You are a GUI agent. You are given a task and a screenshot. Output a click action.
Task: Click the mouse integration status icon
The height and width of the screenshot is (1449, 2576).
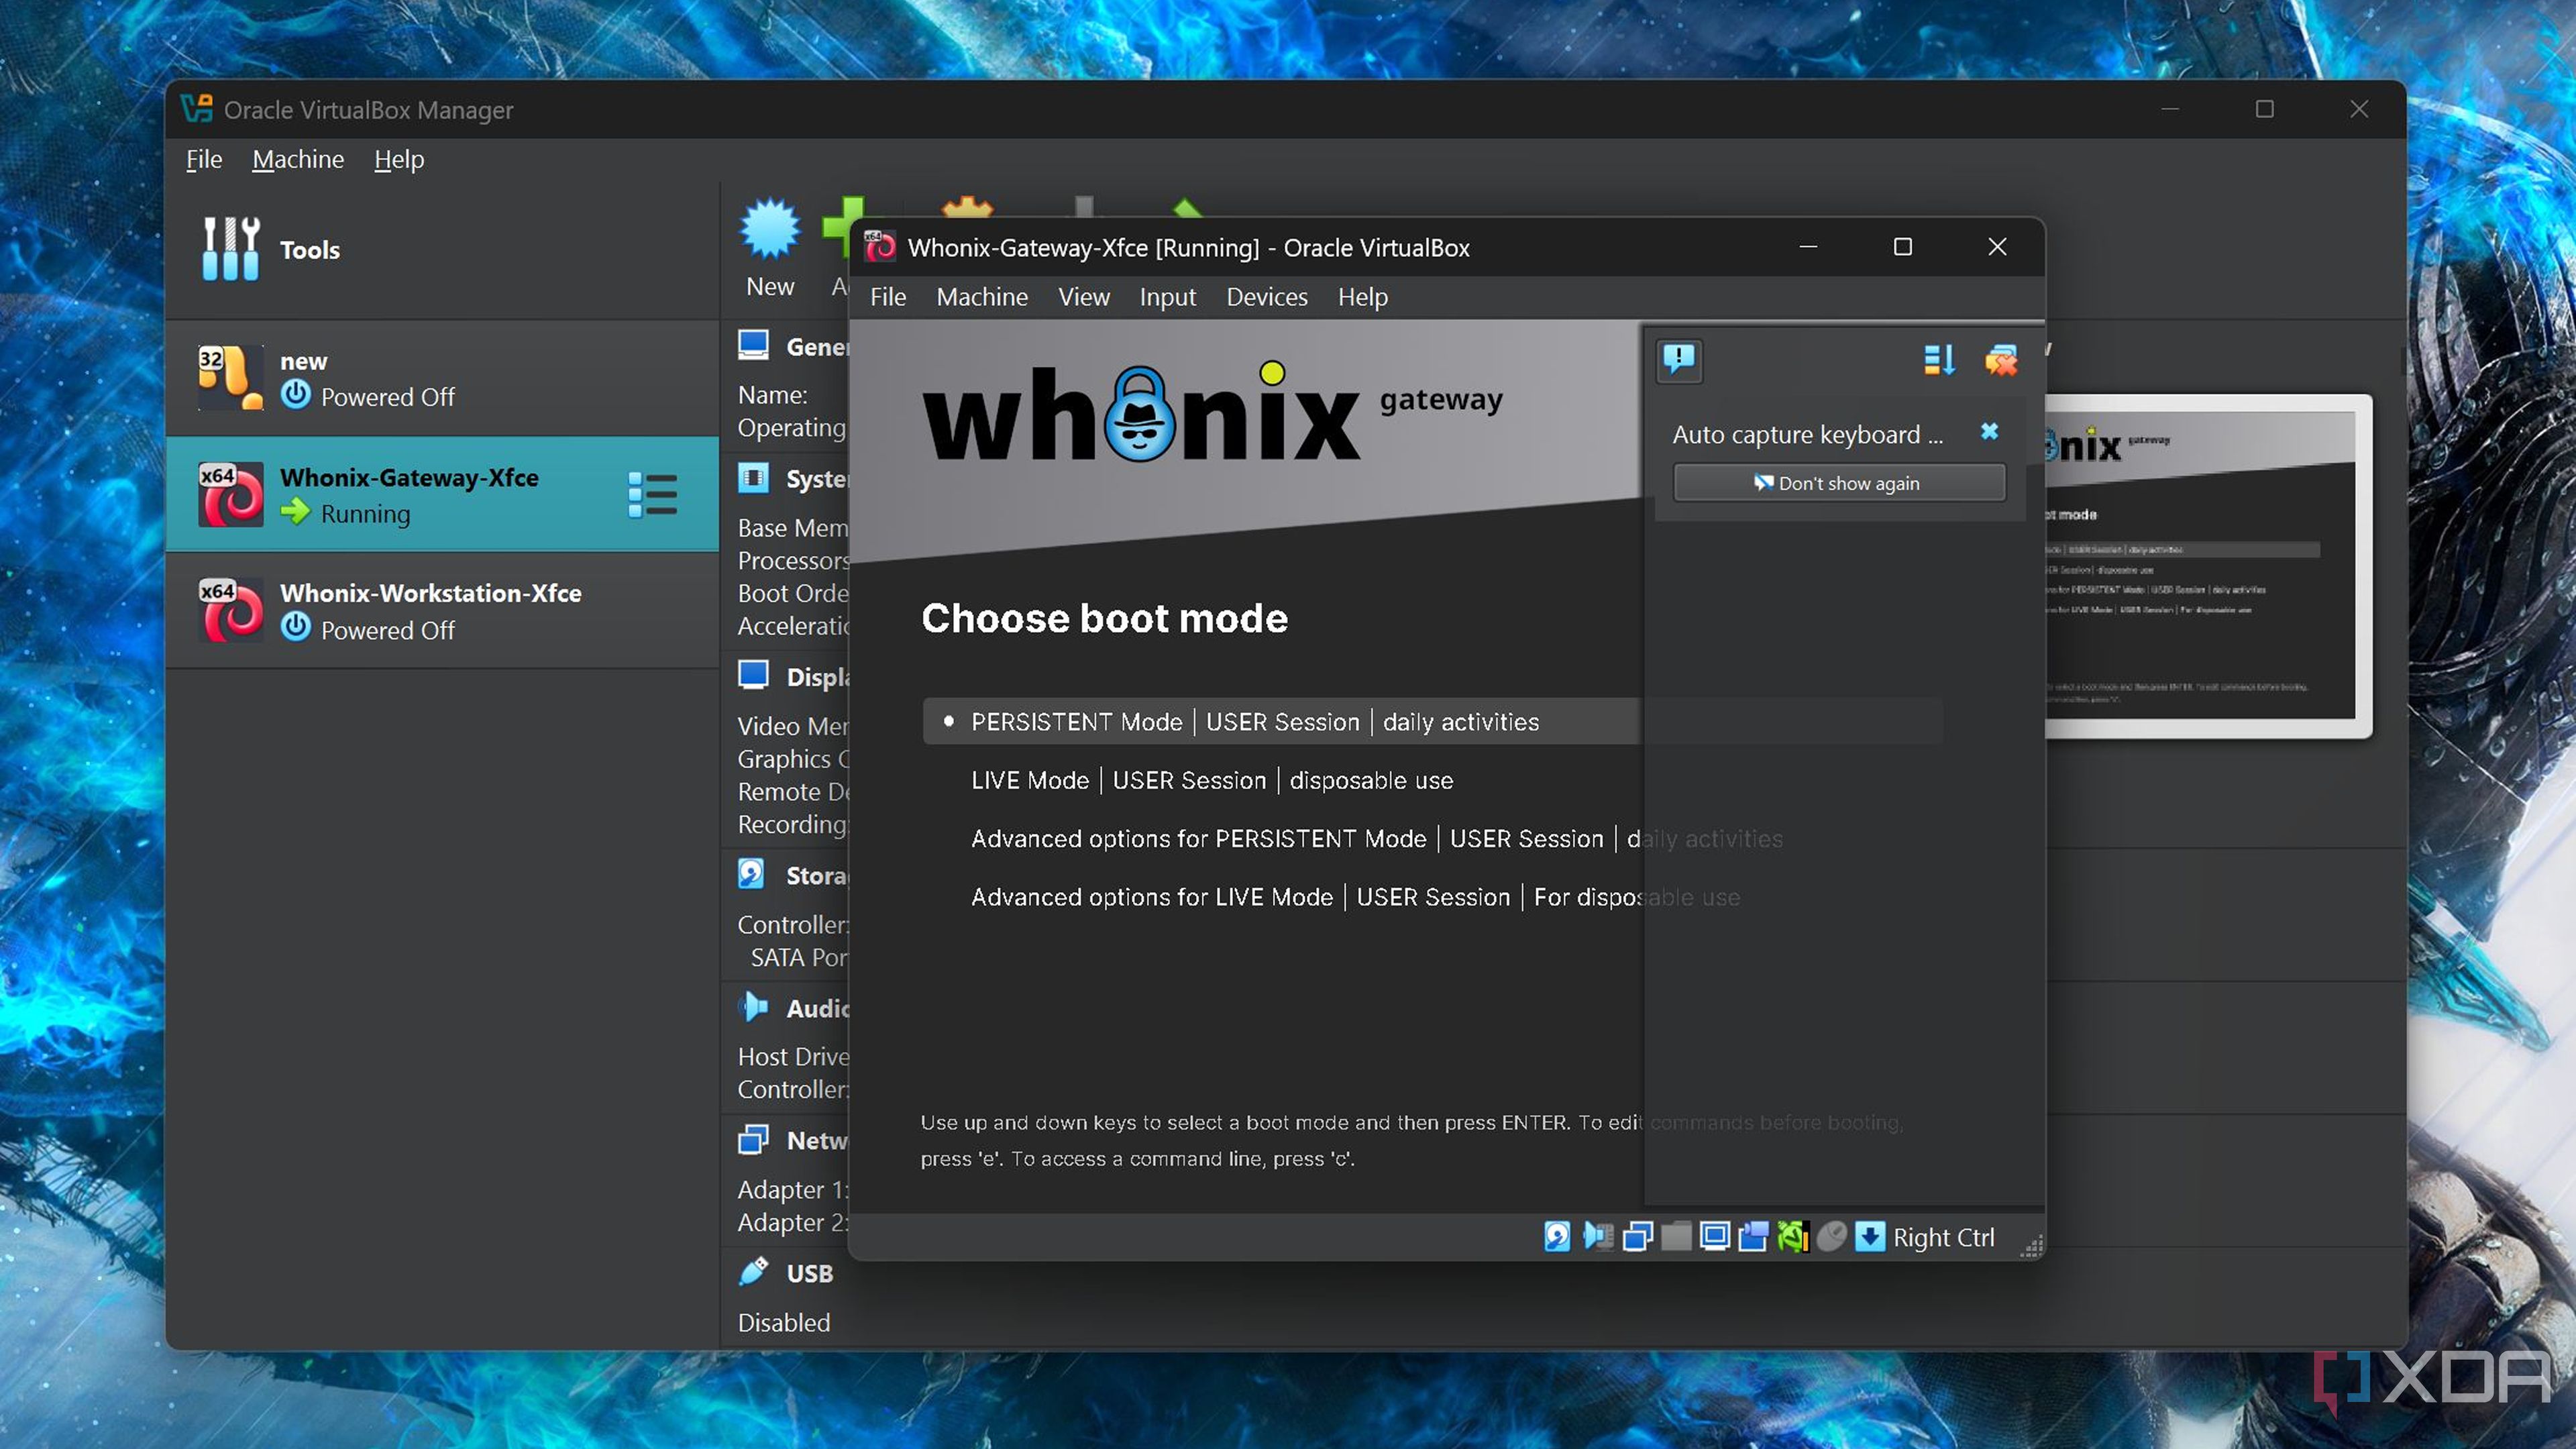click(x=1831, y=1237)
